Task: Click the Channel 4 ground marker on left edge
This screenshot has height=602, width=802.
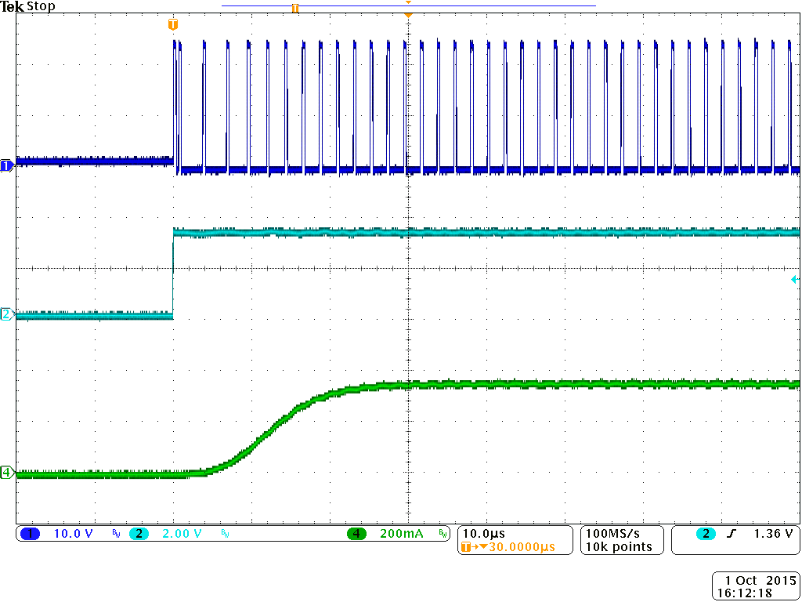Action: [6, 473]
